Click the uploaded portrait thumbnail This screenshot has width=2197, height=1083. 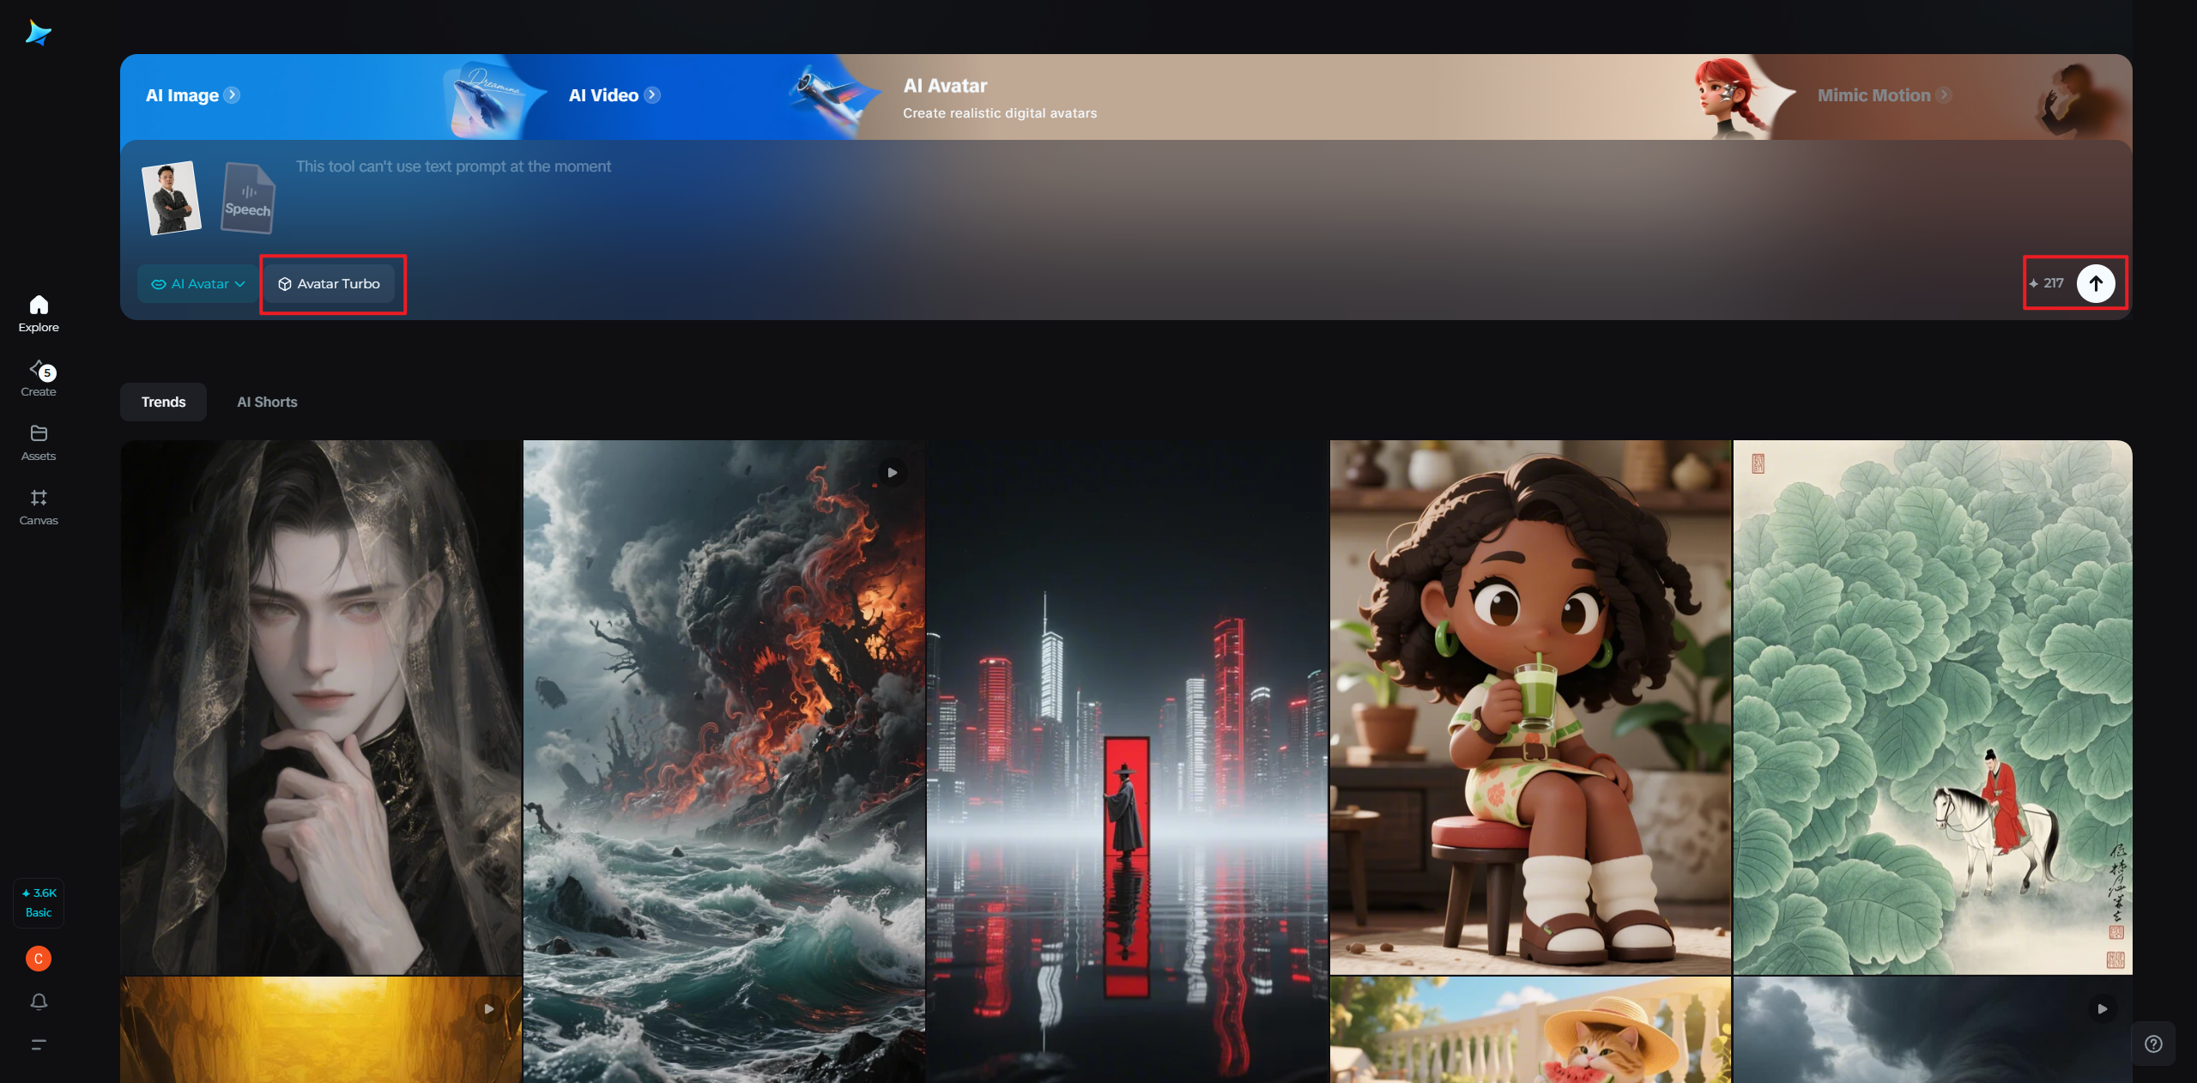[x=172, y=197]
